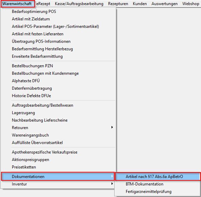Open the Kunden menu
This screenshot has height=197, width=201.
(140, 4)
